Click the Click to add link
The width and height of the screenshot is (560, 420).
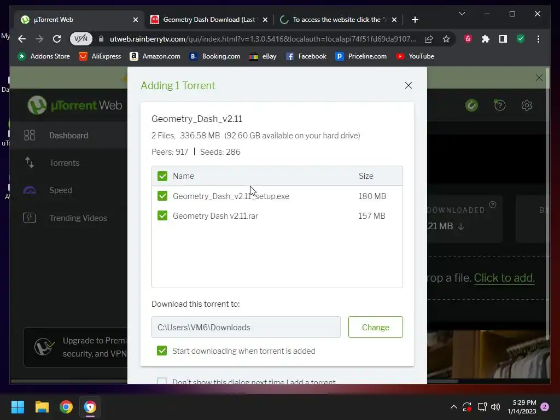[504, 278]
